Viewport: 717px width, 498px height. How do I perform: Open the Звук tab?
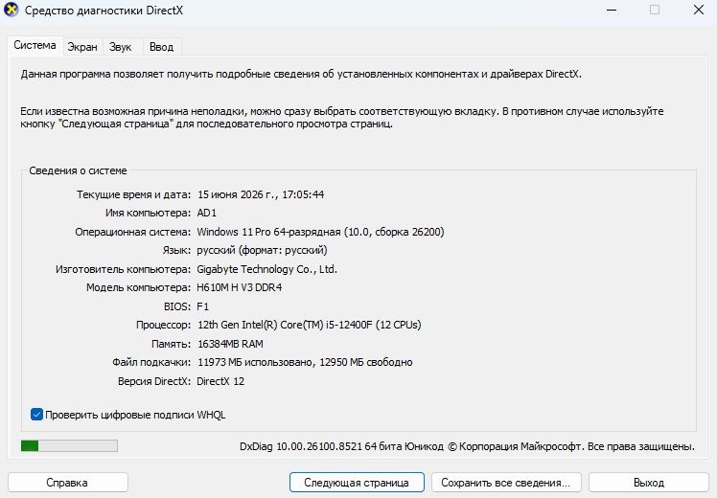click(x=120, y=47)
